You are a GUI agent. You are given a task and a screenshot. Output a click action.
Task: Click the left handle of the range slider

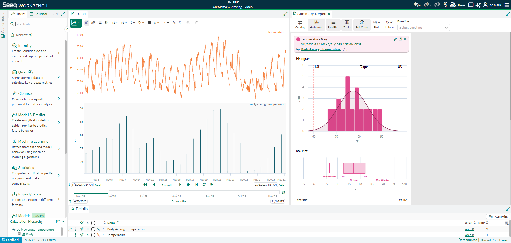73,192
